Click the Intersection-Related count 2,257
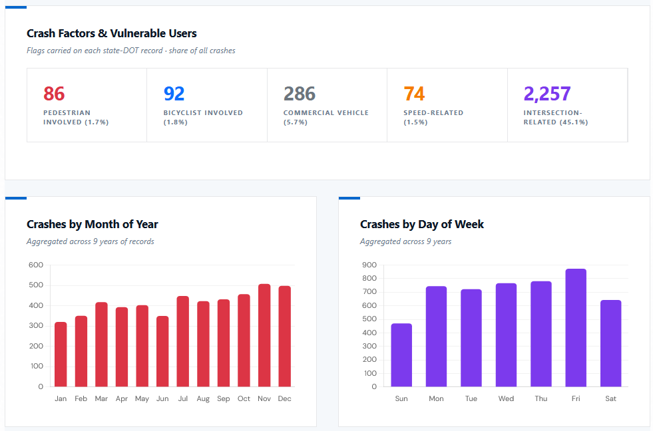653x431 pixels. coord(547,94)
